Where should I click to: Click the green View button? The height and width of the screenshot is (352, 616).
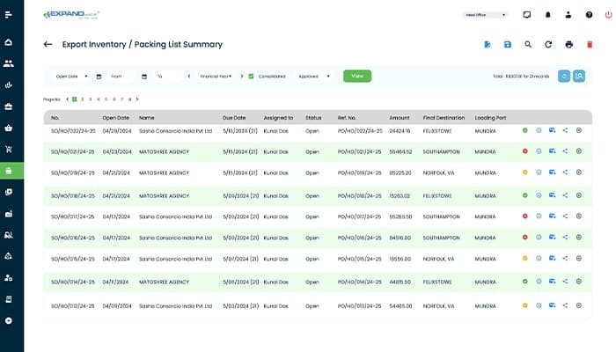pyautogui.click(x=357, y=77)
